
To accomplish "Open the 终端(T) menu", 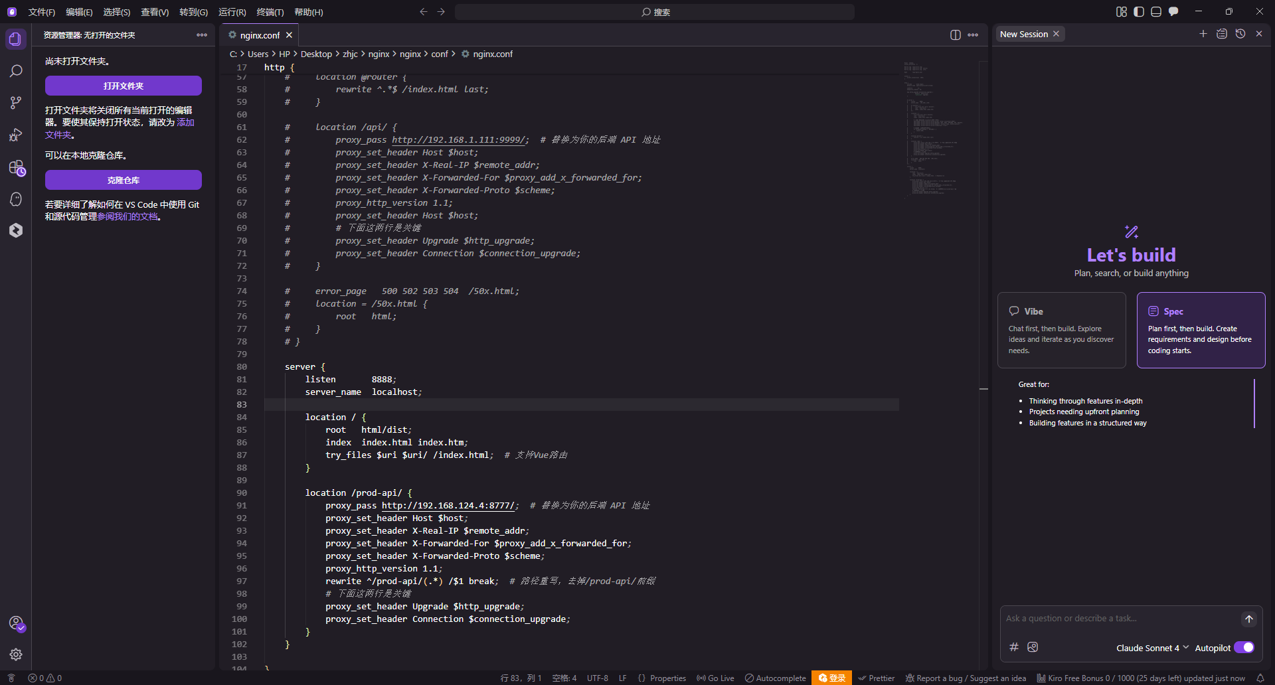I will (x=270, y=12).
